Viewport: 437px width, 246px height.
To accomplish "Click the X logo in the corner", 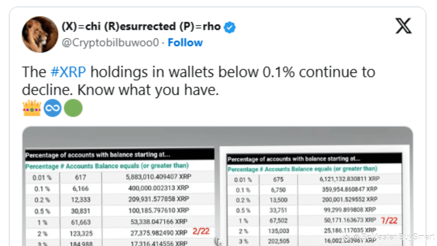I will coord(404,26).
